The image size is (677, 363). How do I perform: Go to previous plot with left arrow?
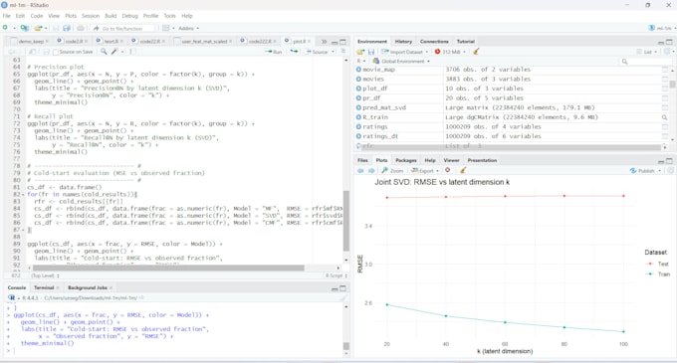tap(360, 171)
